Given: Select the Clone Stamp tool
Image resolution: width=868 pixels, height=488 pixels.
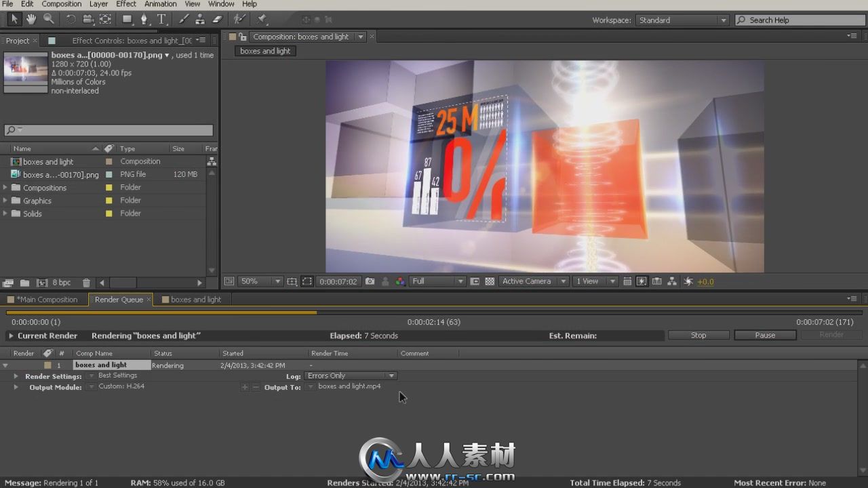Looking at the screenshot, I should click(200, 20).
